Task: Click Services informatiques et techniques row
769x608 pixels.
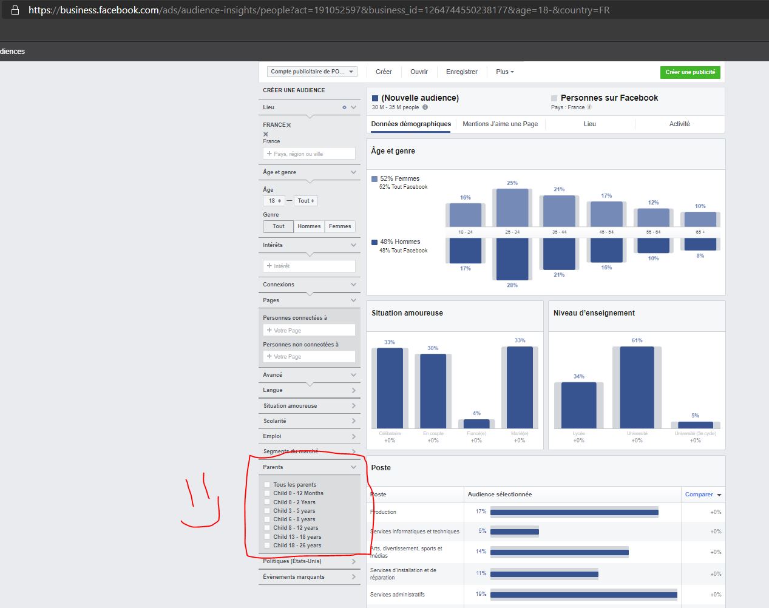Action: (x=546, y=532)
